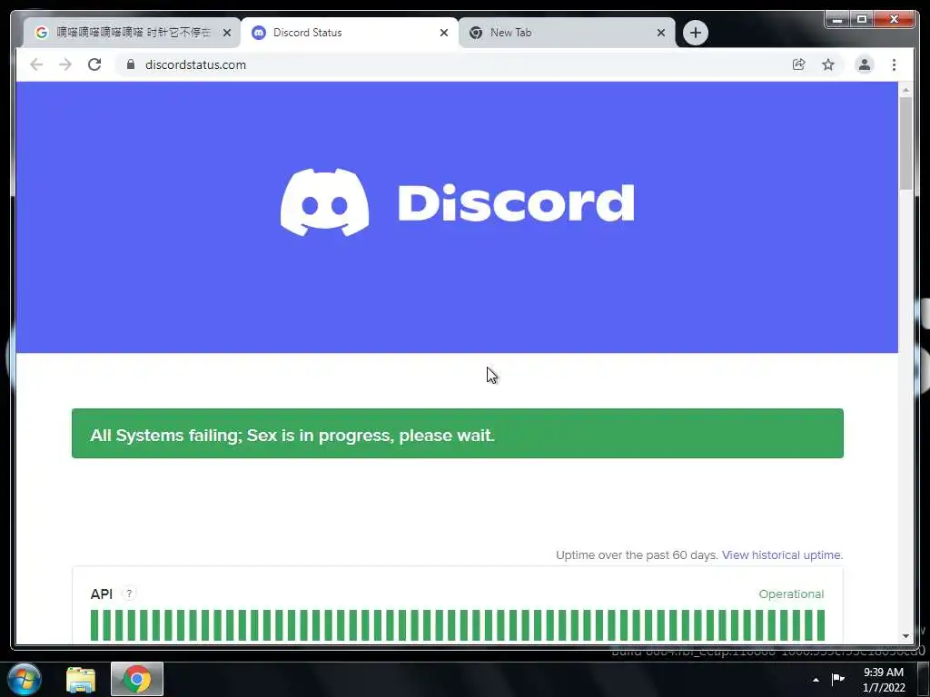Maximize the Chrome window
This screenshot has height=697, width=930.
[861, 20]
